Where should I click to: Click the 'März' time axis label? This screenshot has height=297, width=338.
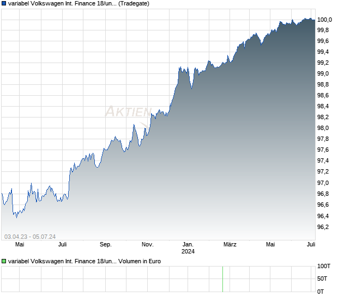coord(230,245)
